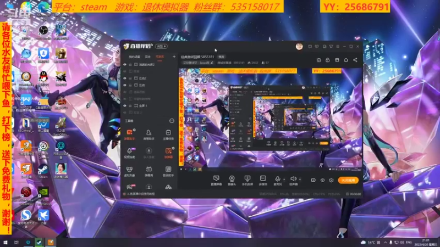Switch to the second scene tab
Image resolution: width=440 pixels, height=247 pixels.
point(147,57)
